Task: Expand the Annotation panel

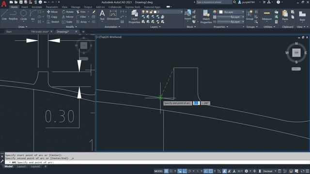Action: (112, 27)
